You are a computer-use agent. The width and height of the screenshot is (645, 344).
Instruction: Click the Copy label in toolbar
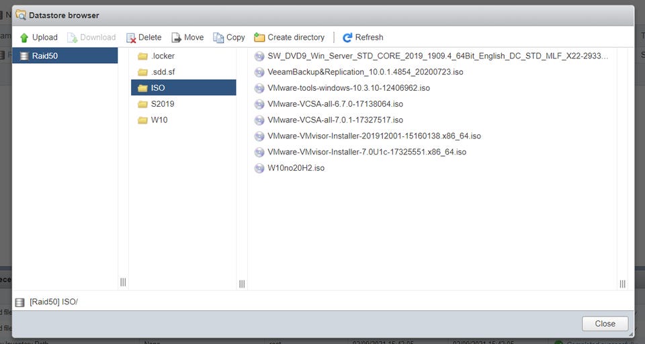pos(235,38)
